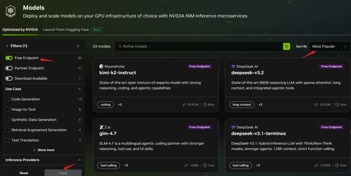Viewport: 351px width, 176px height.
Task: Click the Models cube logo icon
Action: (x=11, y=11)
